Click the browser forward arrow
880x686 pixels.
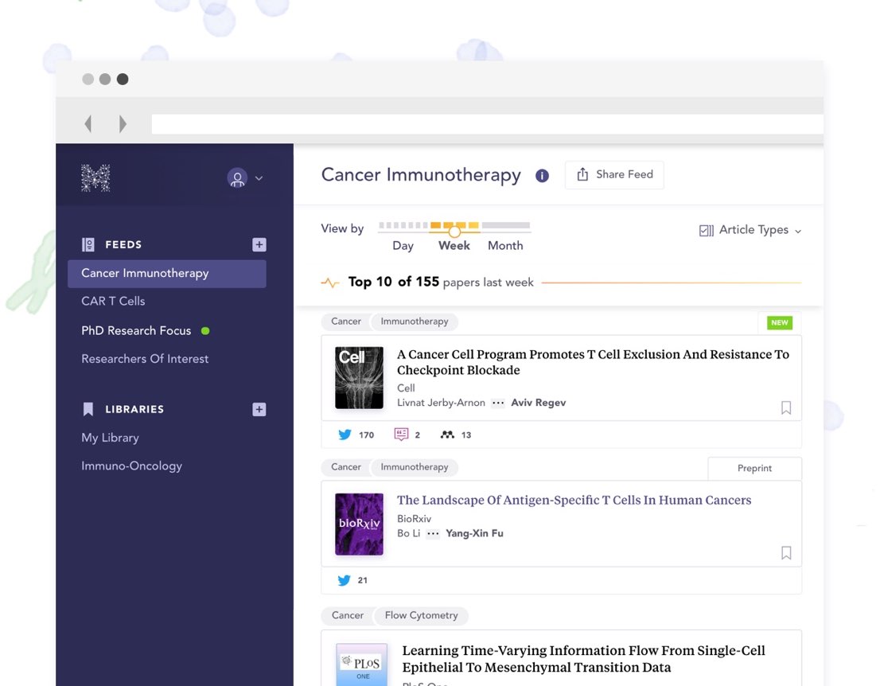[x=123, y=123]
